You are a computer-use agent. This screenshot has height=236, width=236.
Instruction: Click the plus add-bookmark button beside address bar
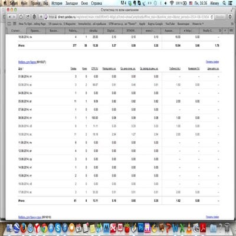[x=41, y=17]
